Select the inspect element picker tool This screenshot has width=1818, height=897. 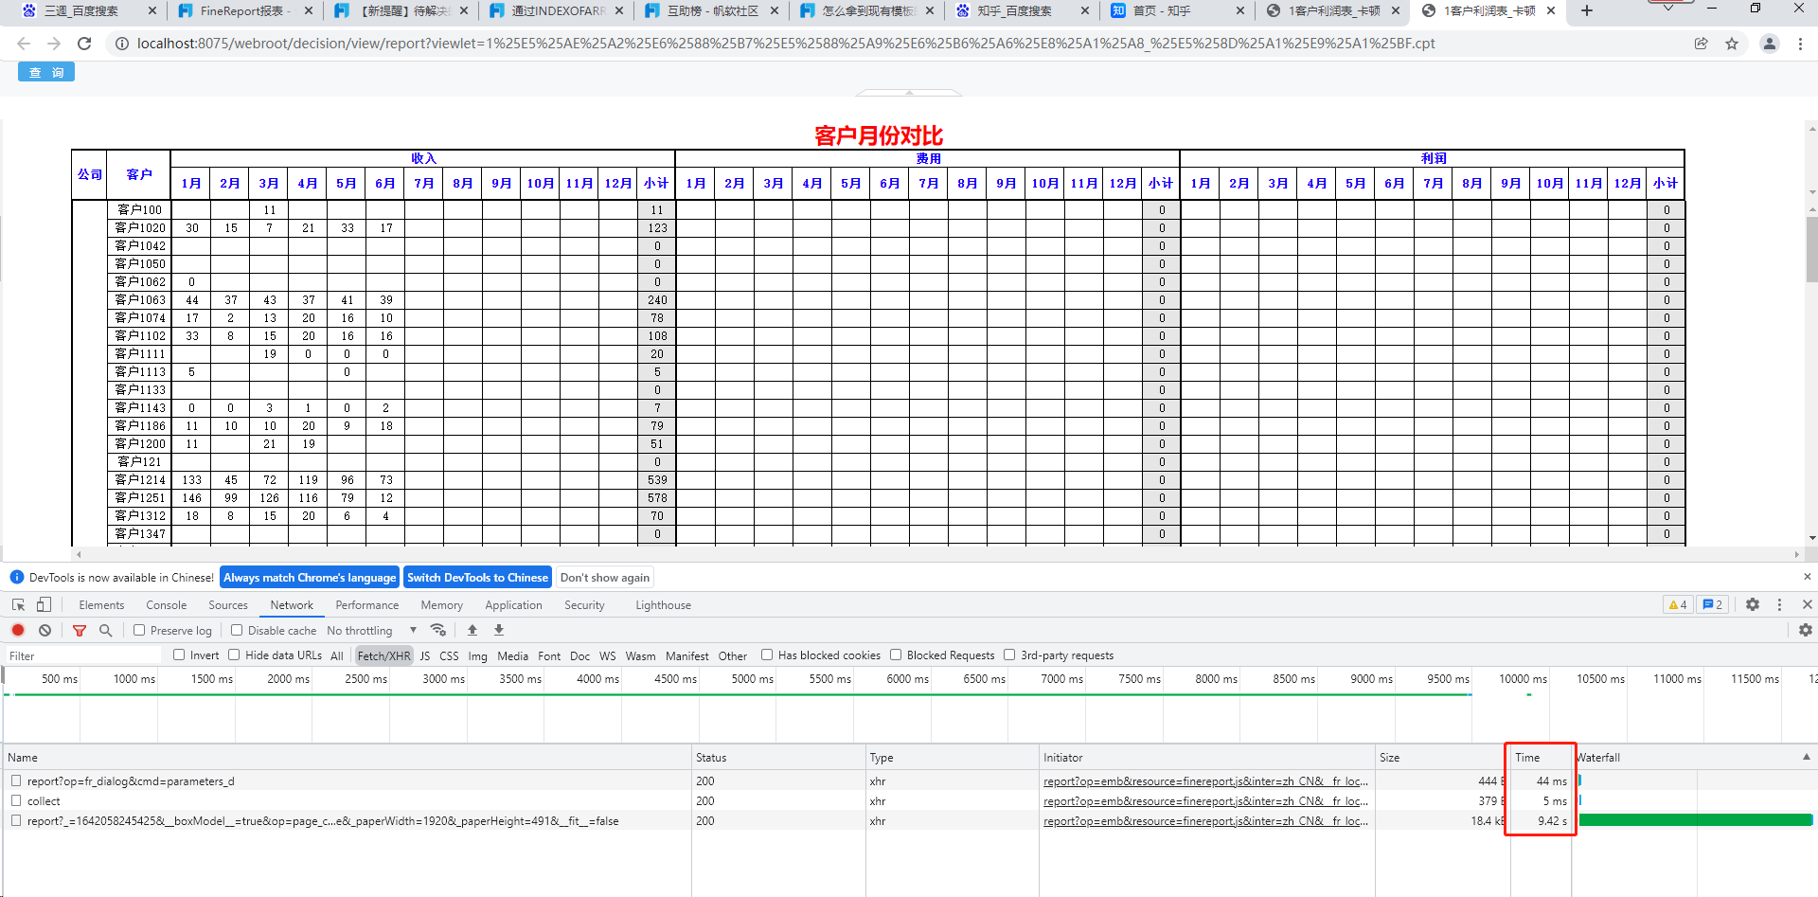point(18,604)
